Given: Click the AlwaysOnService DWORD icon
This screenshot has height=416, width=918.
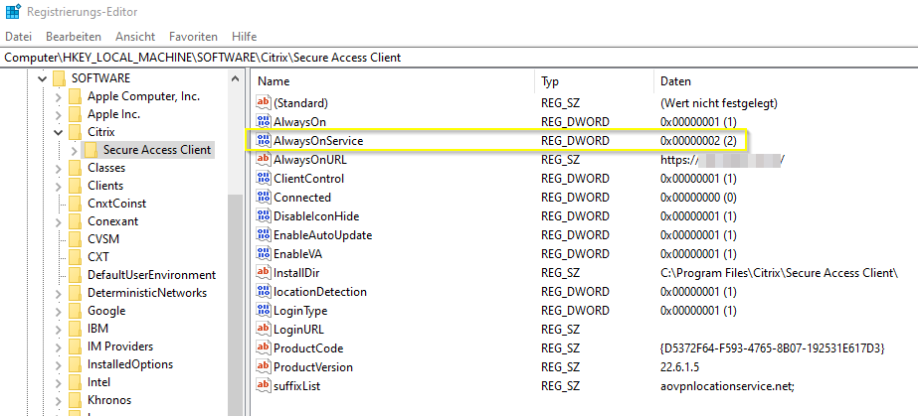Looking at the screenshot, I should pos(264,141).
